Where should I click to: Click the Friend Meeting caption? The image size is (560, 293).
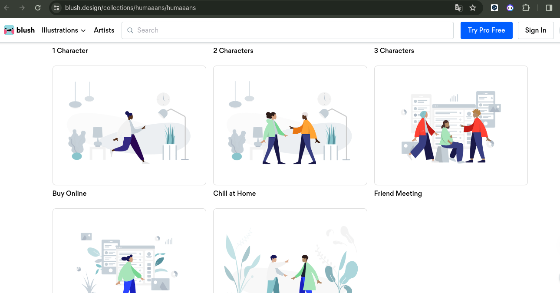(398, 194)
